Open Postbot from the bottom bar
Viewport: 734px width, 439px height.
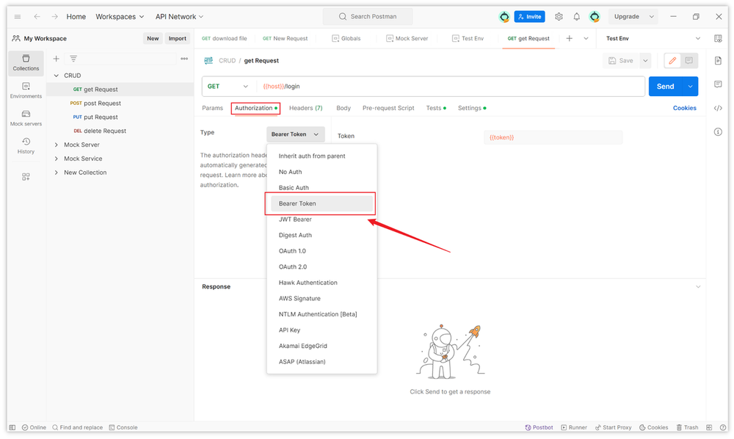tap(539, 427)
